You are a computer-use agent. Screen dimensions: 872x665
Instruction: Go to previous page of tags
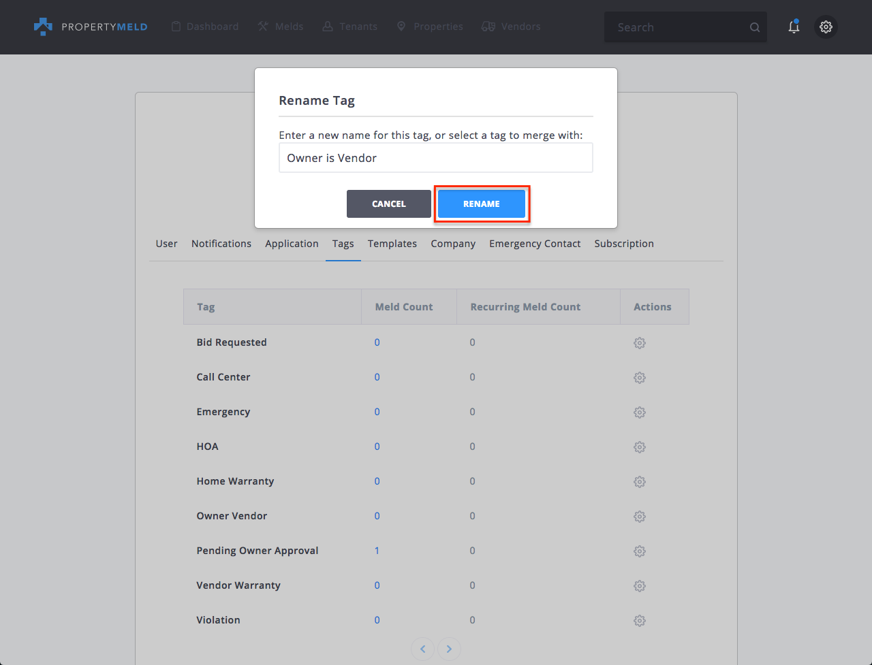[x=423, y=649]
